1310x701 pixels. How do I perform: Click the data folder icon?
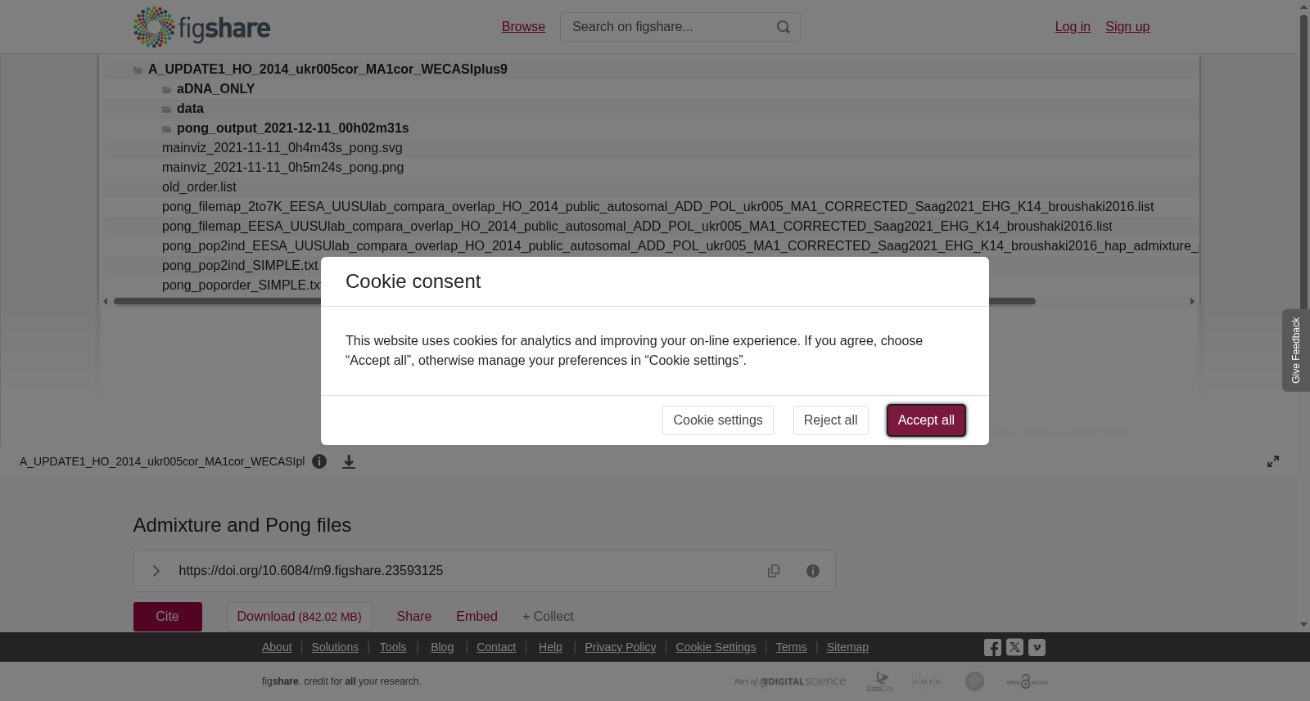point(166,110)
